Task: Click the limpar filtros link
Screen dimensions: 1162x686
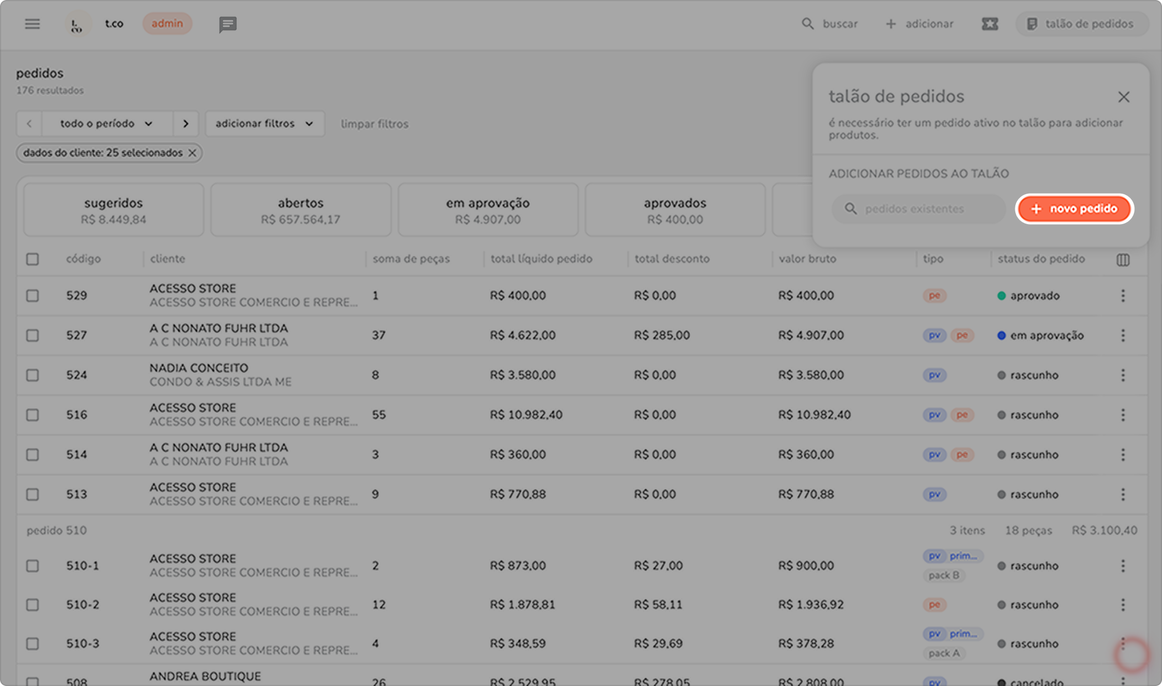Action: coord(374,124)
